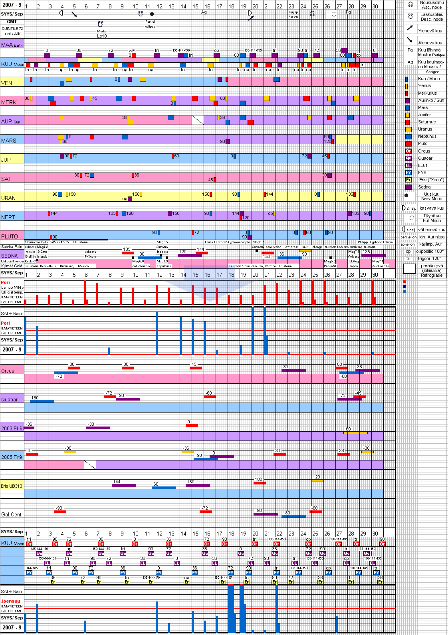Screen dimensions: 448x635
Task: Click the Descending node symbol in legend
Action: click(x=410, y=16)
